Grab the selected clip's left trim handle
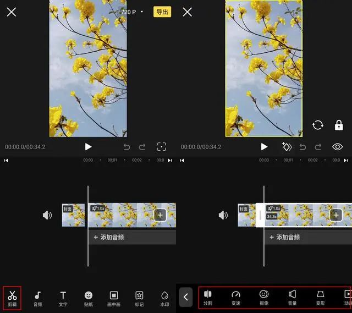This screenshot has height=313, width=352. tap(260, 215)
